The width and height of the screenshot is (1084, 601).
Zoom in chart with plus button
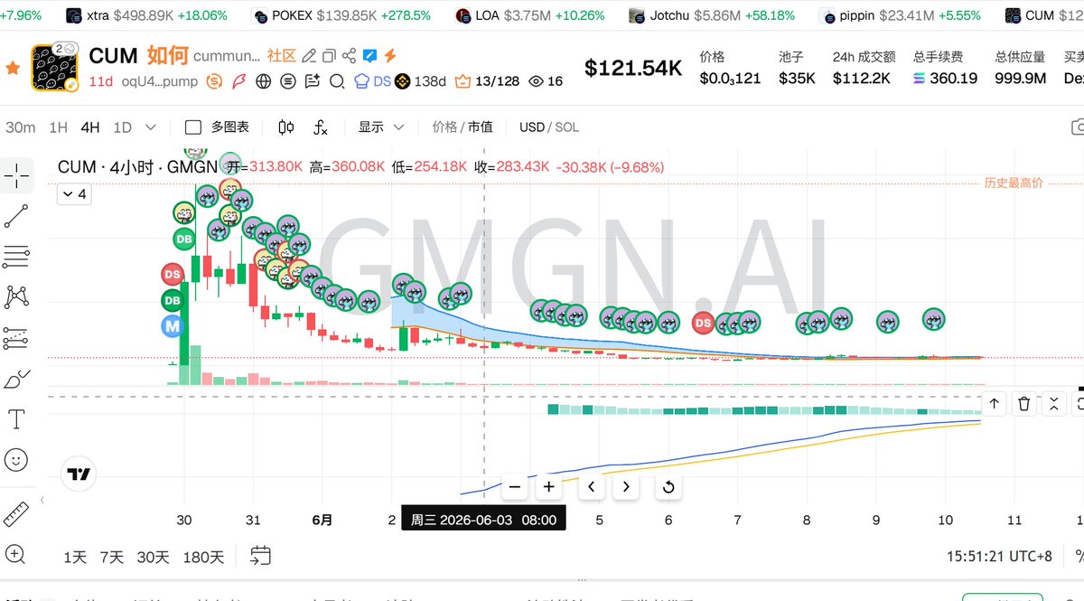(x=549, y=487)
